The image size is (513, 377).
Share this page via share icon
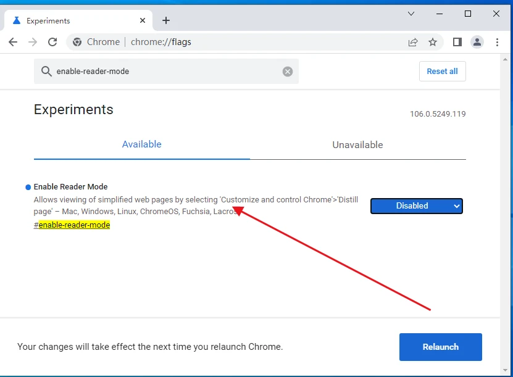[x=413, y=42]
